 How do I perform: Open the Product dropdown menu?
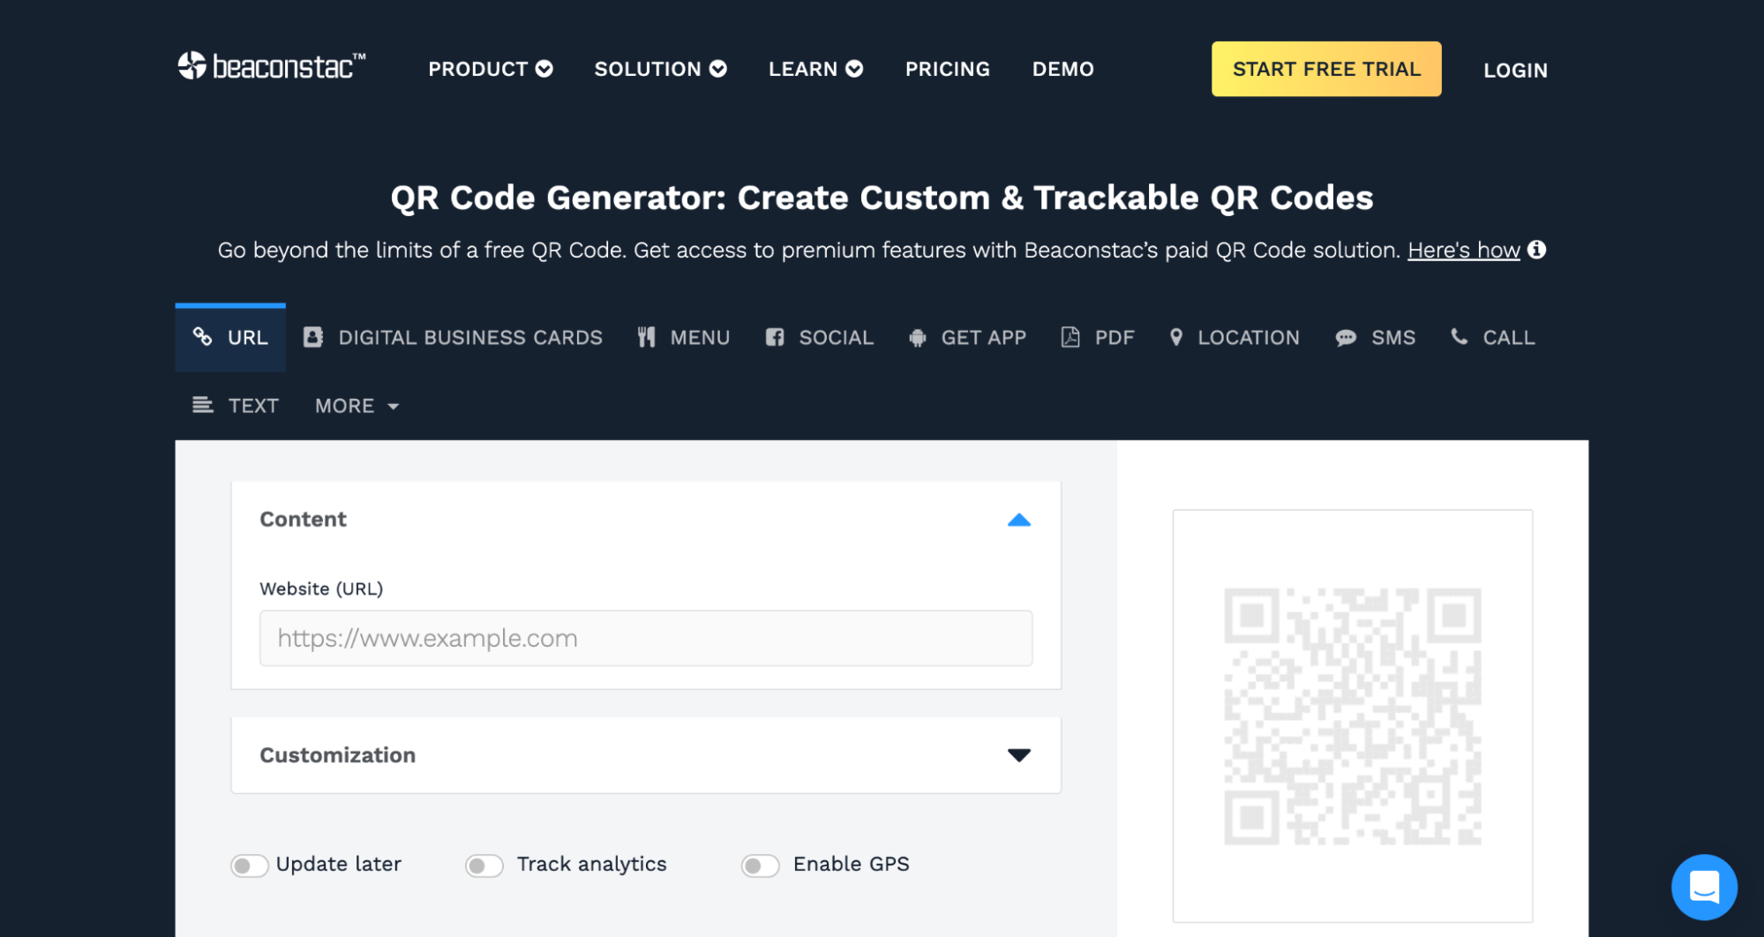(x=491, y=69)
